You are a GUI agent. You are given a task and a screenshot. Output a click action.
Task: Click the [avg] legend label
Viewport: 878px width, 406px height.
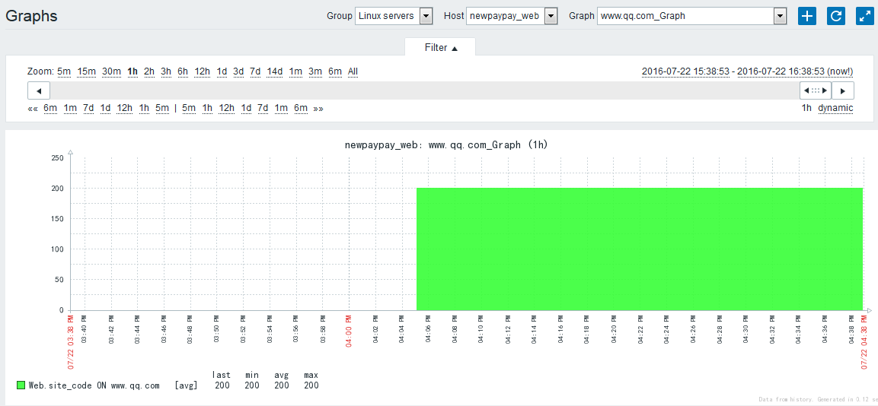click(186, 385)
